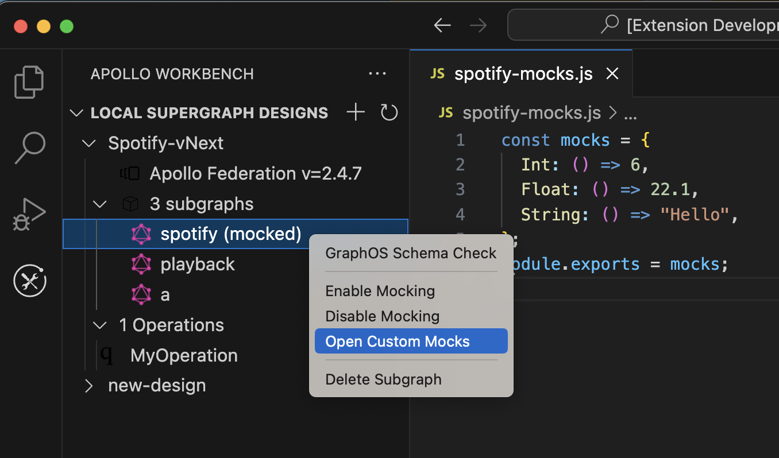Collapse the Local Supergraph Designs section
Viewport: 779px width, 458px height.
coord(76,112)
